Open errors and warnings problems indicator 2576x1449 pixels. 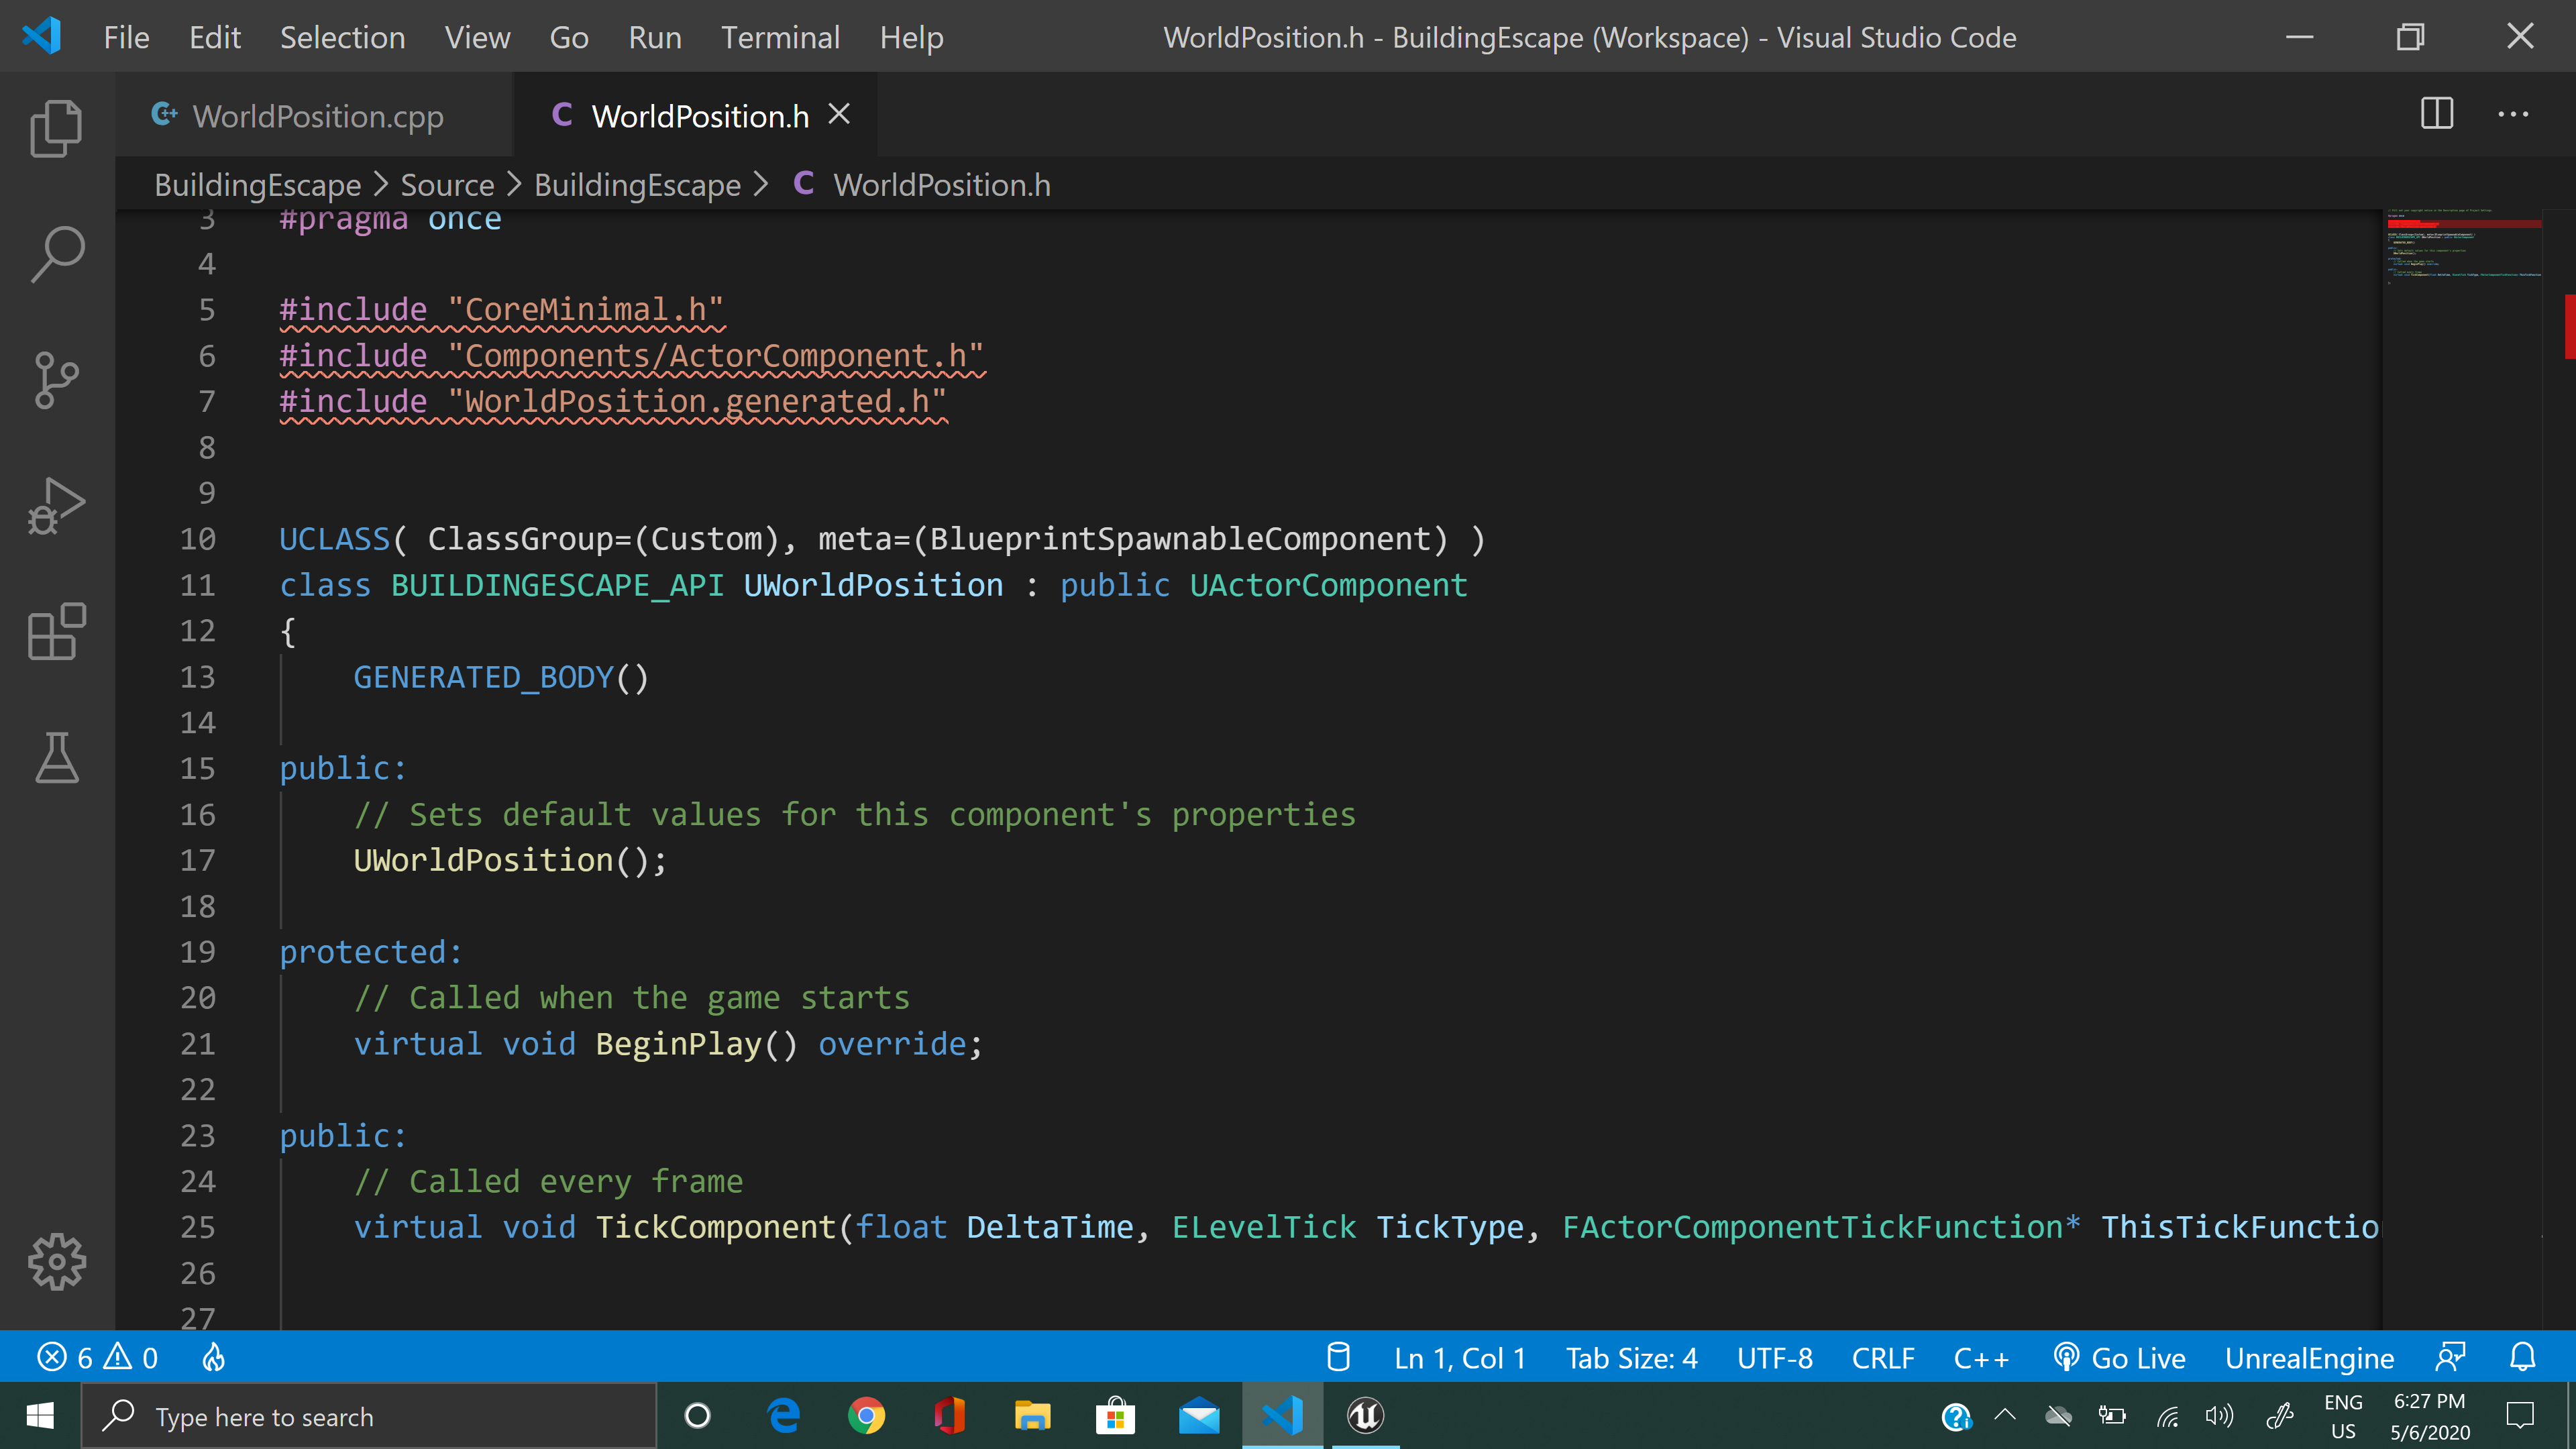97,1357
